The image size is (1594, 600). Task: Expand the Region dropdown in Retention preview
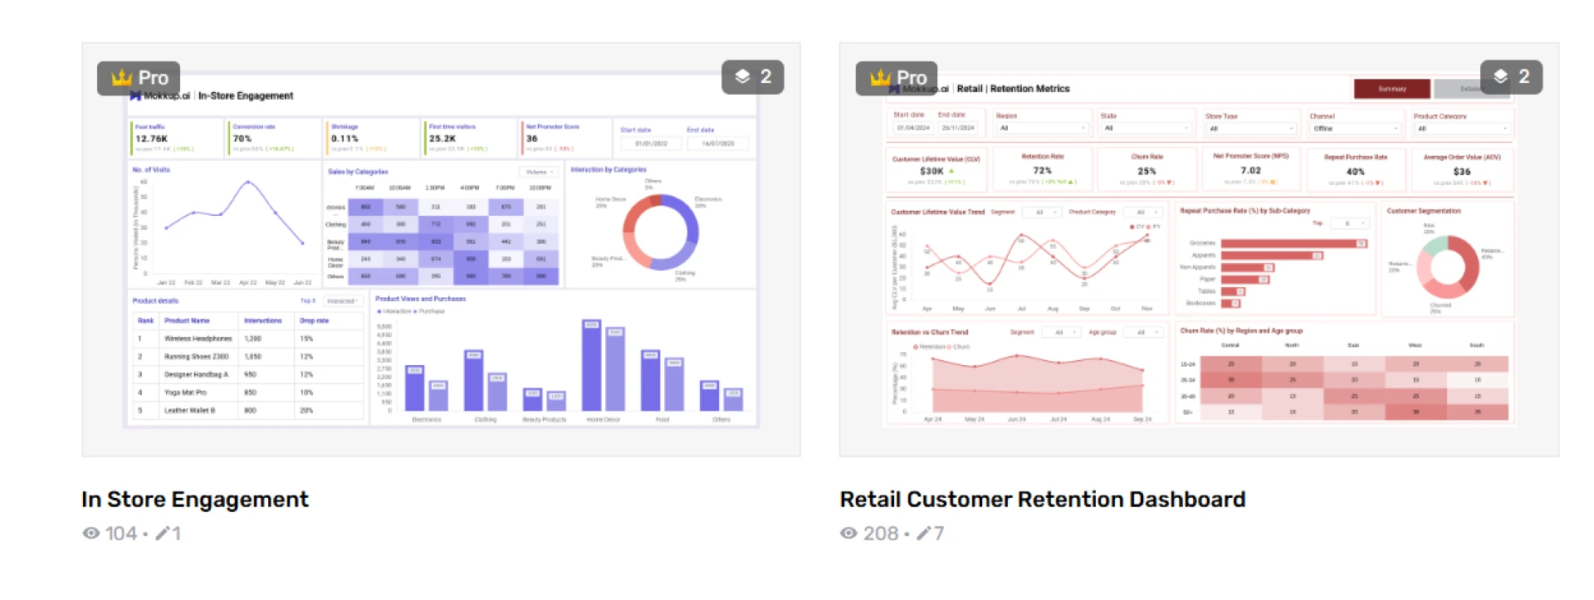(x=1042, y=129)
